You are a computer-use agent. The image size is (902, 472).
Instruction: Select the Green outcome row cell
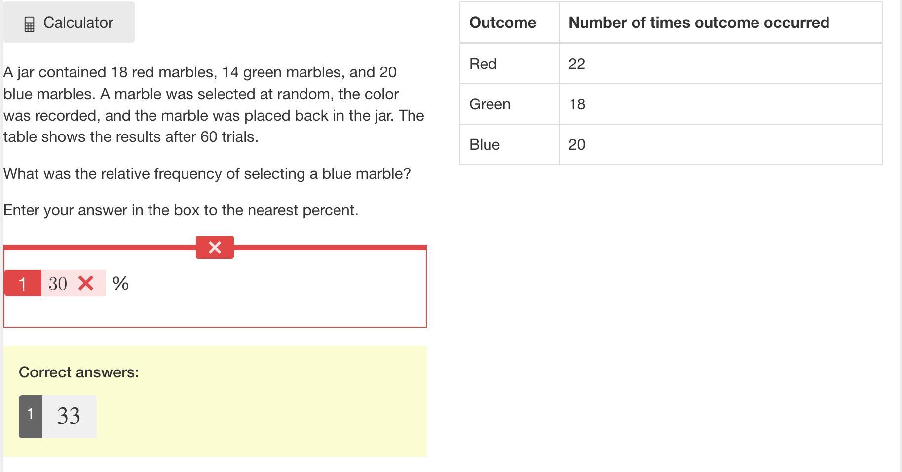tap(490, 104)
